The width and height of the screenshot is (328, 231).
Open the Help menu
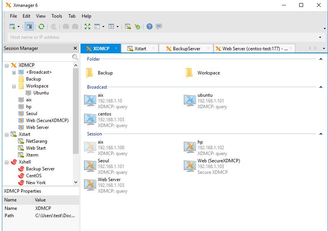pyautogui.click(x=86, y=16)
